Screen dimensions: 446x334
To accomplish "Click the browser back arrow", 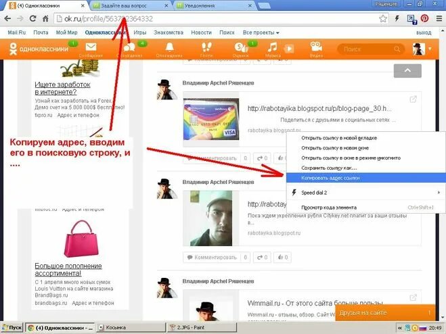I will point(7,19).
